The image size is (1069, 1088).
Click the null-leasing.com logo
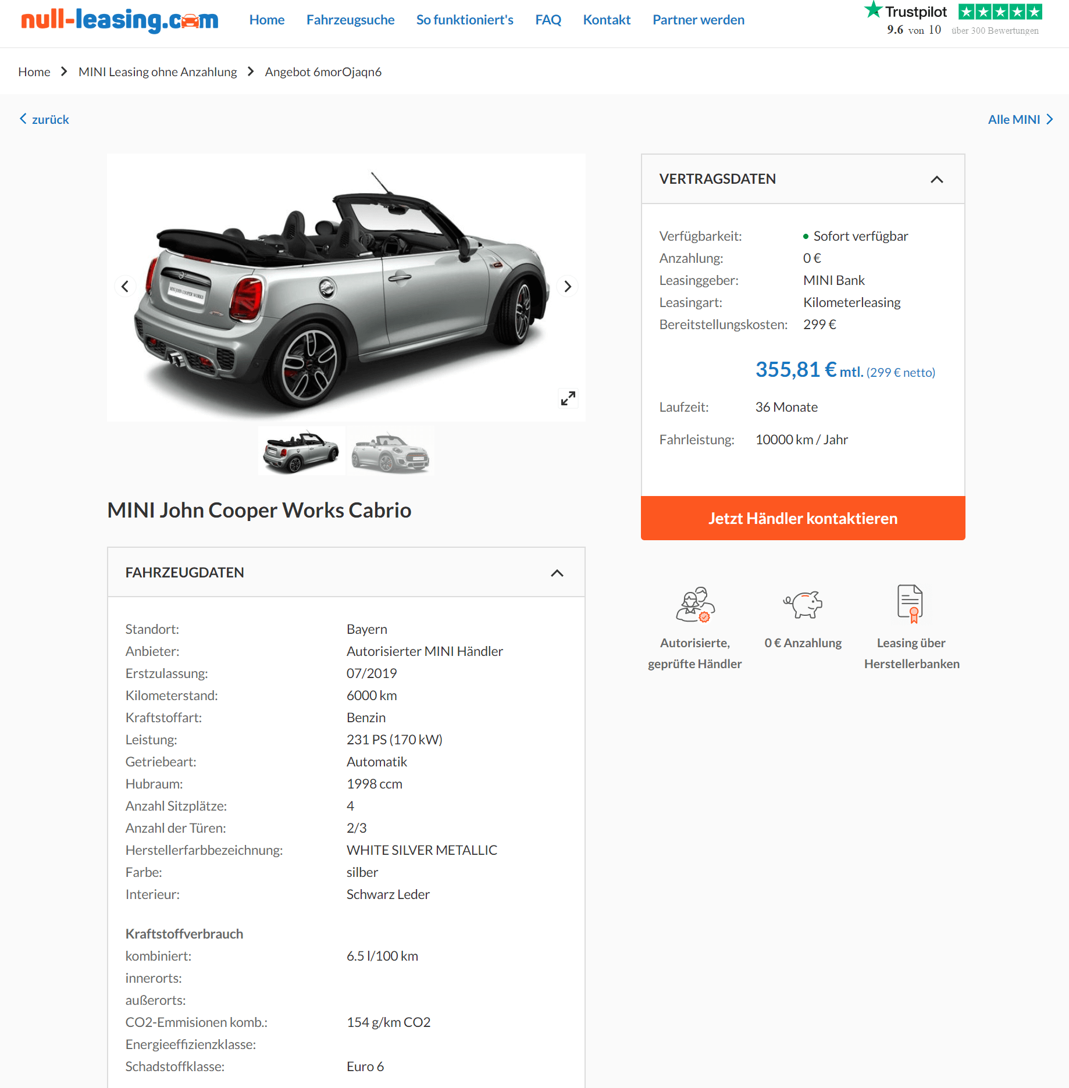(120, 20)
